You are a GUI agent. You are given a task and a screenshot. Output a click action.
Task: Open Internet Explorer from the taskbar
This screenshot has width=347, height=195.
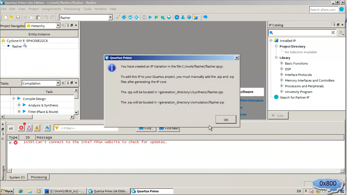pos(21,191)
